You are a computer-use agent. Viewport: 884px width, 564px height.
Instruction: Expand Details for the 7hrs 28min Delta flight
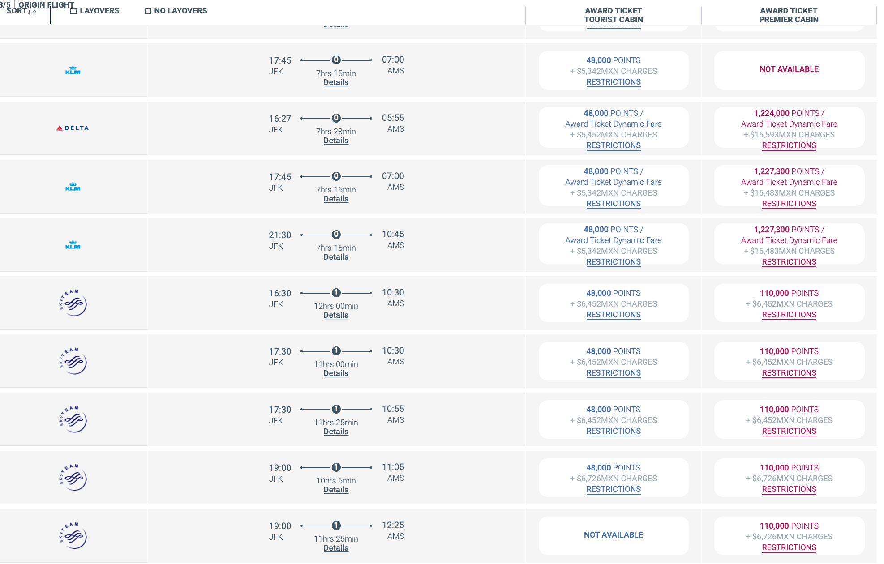336,140
